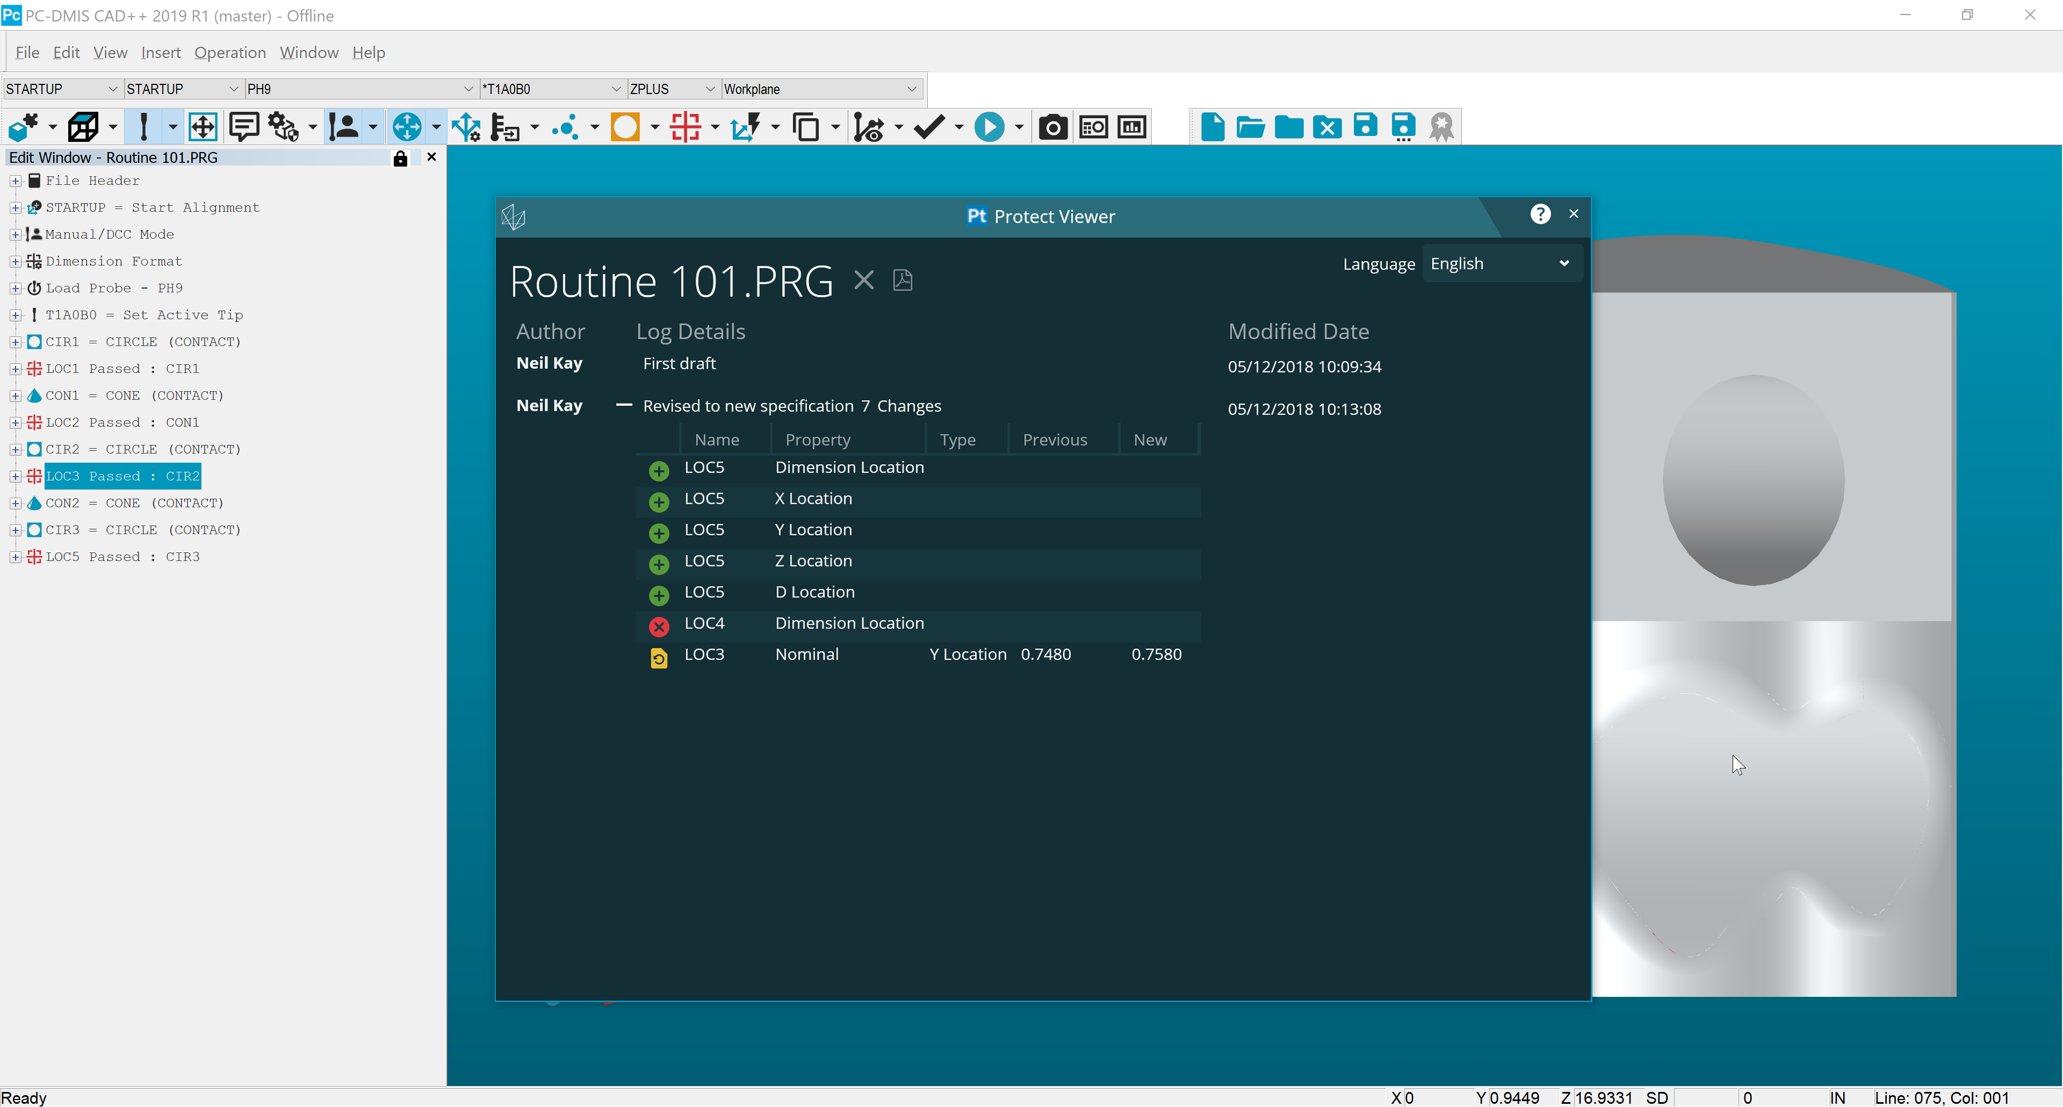
Task: Expand the CIR1 CIRCLE tree item
Action: click(15, 341)
